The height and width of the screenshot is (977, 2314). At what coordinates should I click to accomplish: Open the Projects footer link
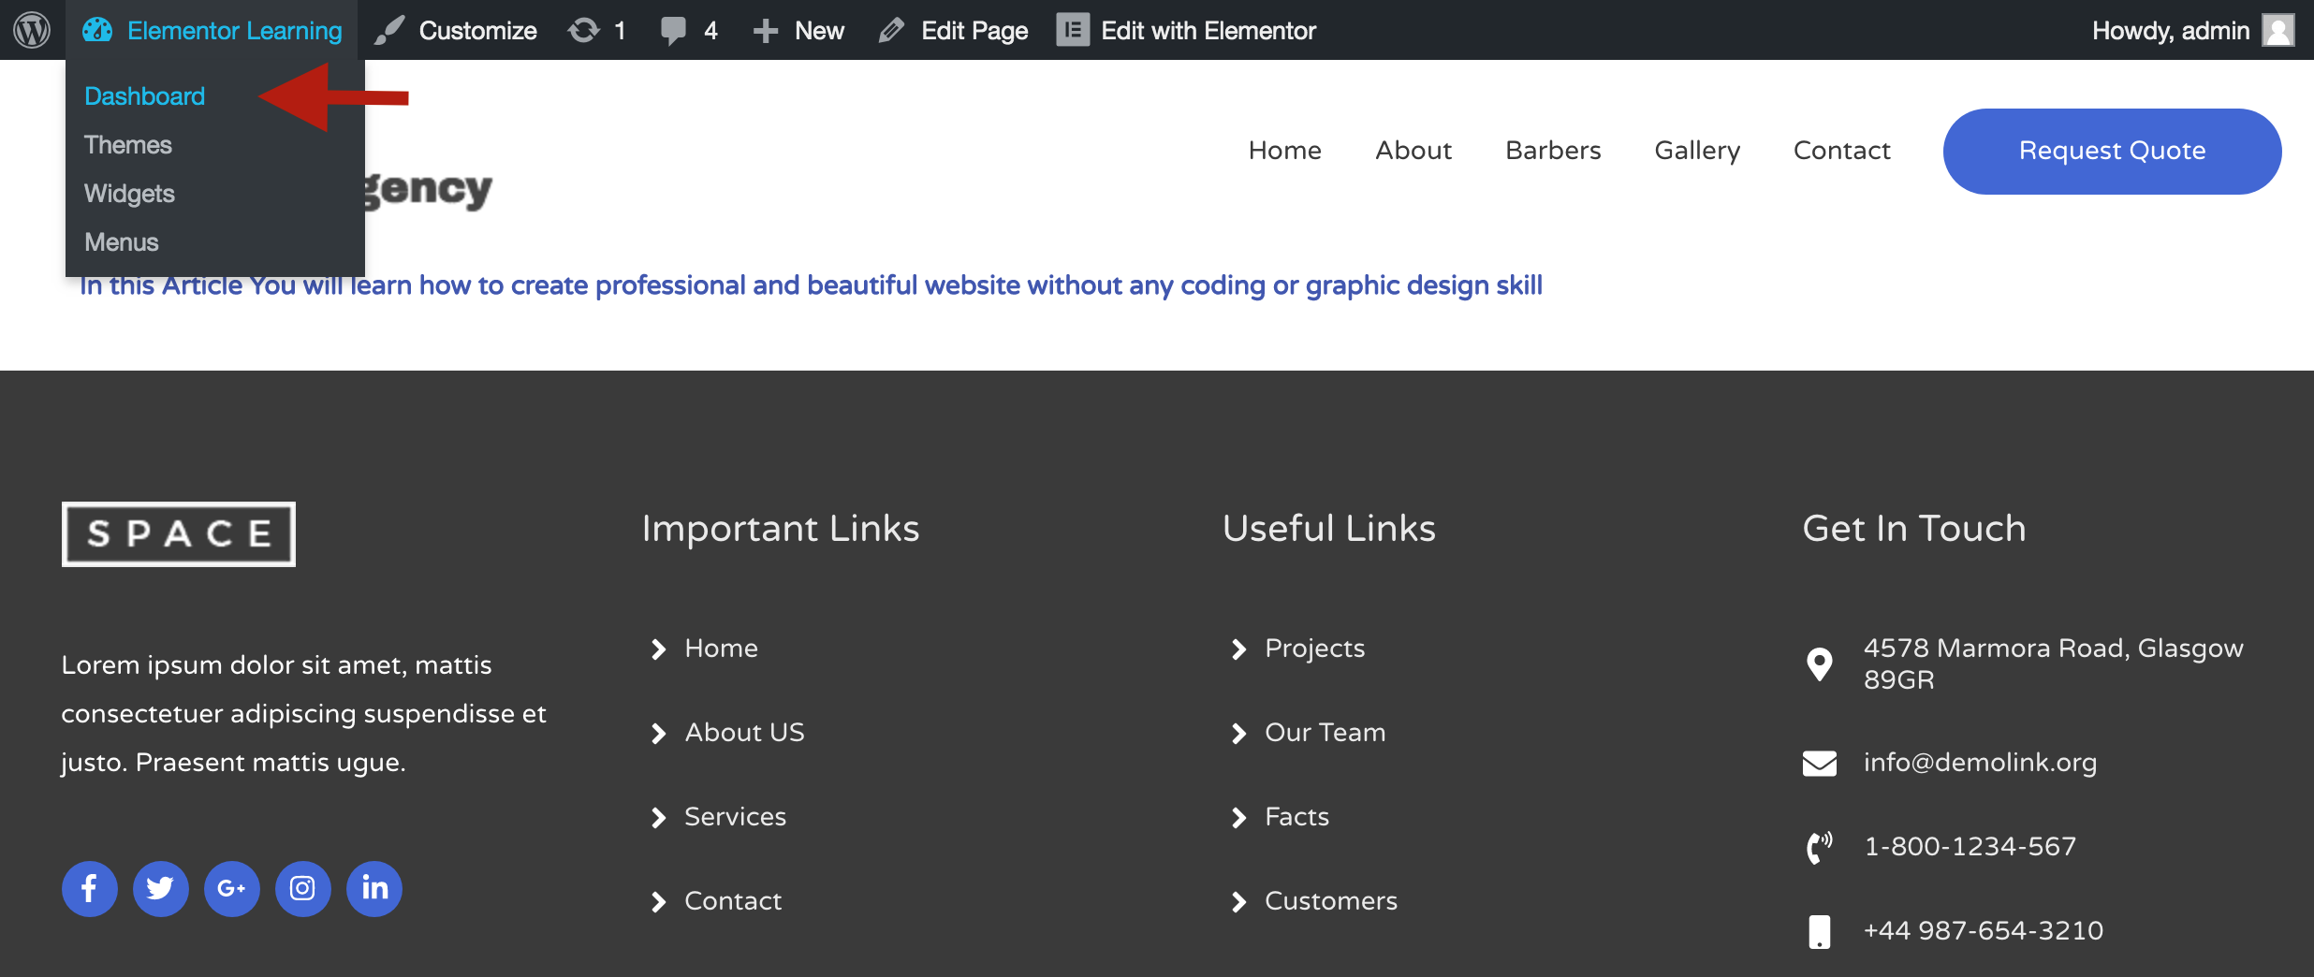tap(1314, 649)
